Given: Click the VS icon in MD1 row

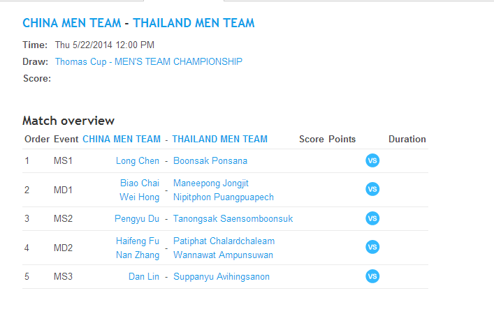Looking at the screenshot, I should (x=372, y=190).
